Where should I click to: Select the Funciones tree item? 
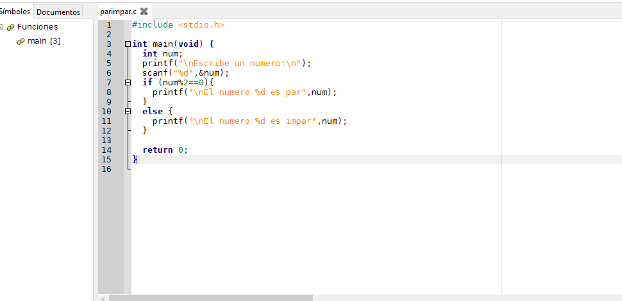click(x=37, y=27)
